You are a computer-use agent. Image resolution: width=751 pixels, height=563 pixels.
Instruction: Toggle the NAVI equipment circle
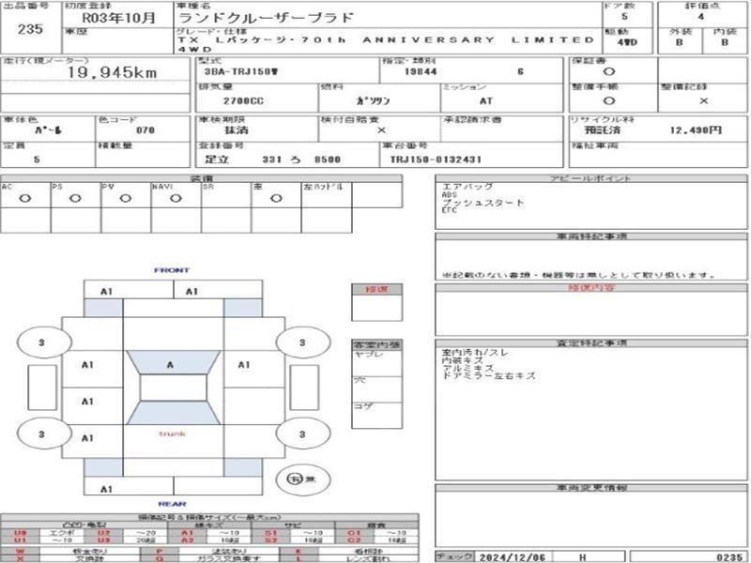click(176, 198)
